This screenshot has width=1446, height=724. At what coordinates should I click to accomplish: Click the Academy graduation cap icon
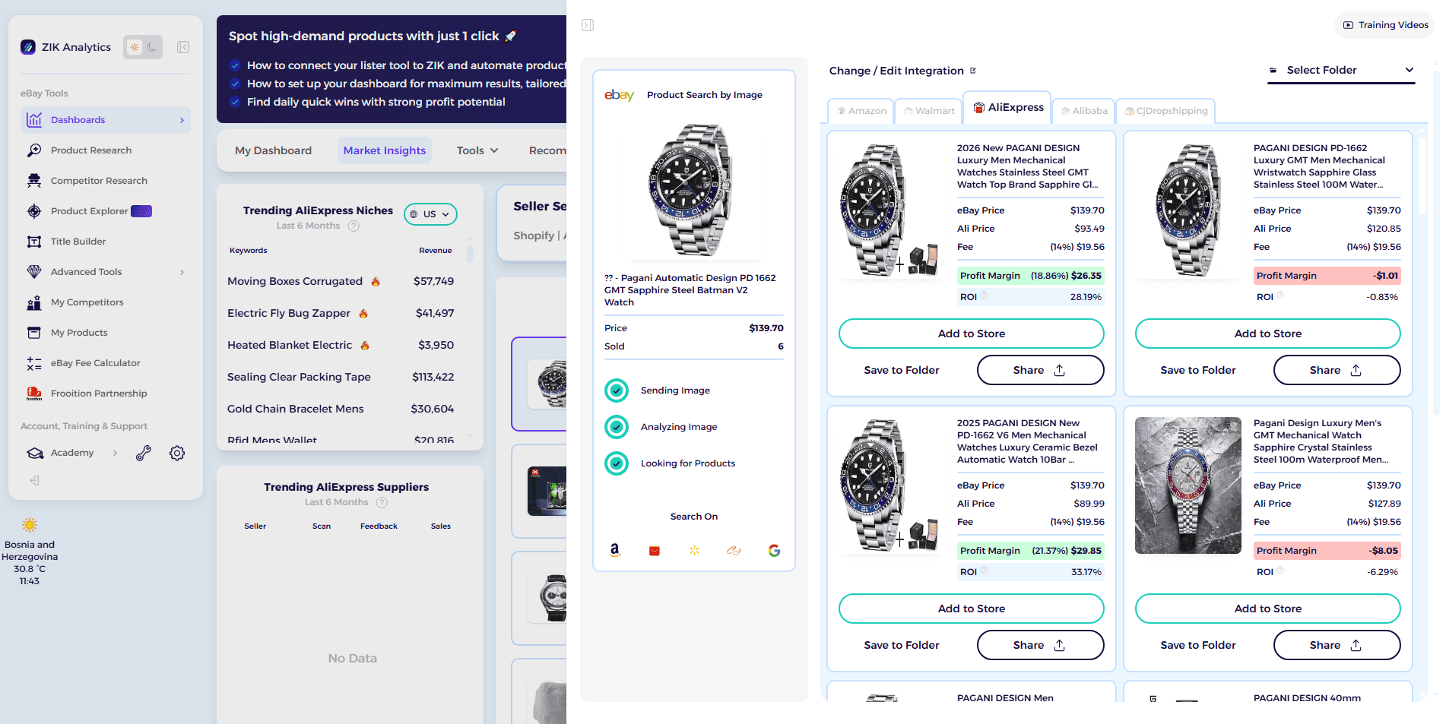[35, 453]
